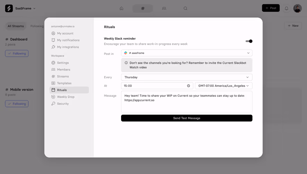The width and height of the screenshot is (307, 174).
Task: Click the My integrations plug icon
Action: click(x=53, y=47)
